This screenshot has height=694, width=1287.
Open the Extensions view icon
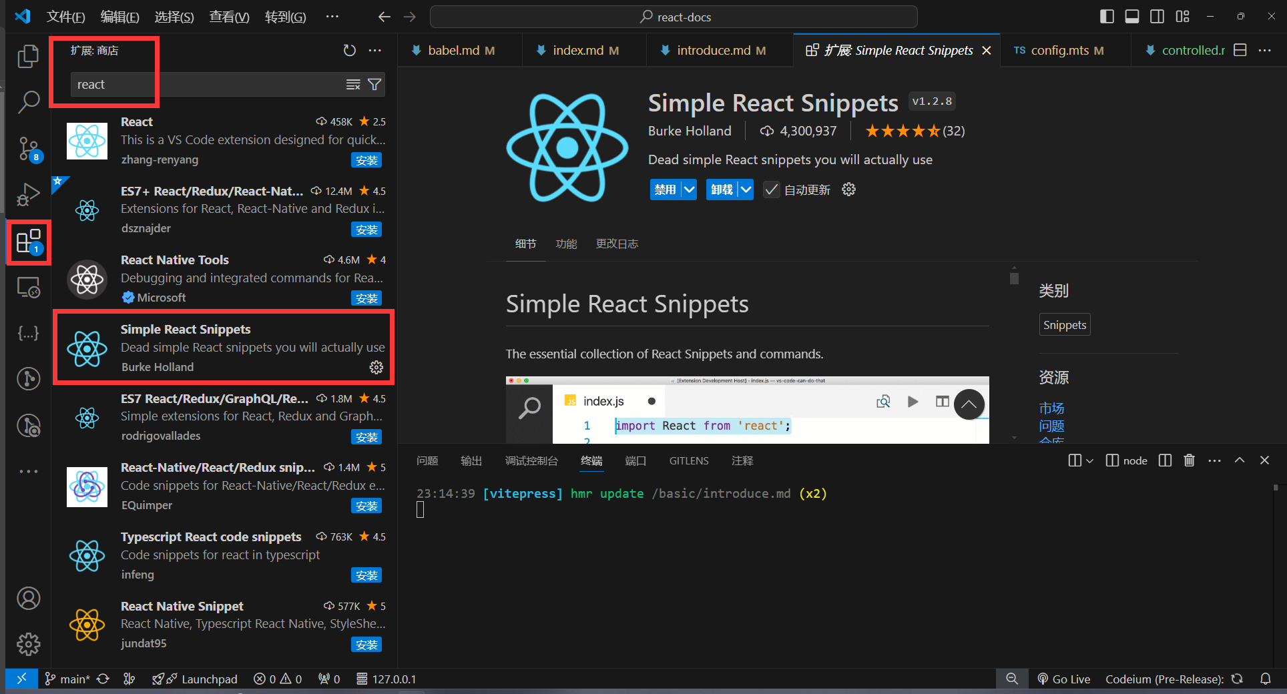point(28,242)
